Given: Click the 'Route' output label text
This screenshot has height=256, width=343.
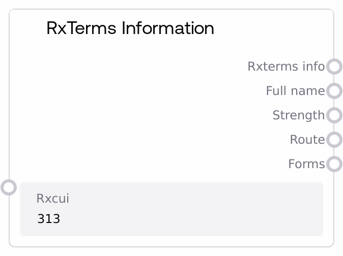Looking at the screenshot, I should tap(307, 140).
